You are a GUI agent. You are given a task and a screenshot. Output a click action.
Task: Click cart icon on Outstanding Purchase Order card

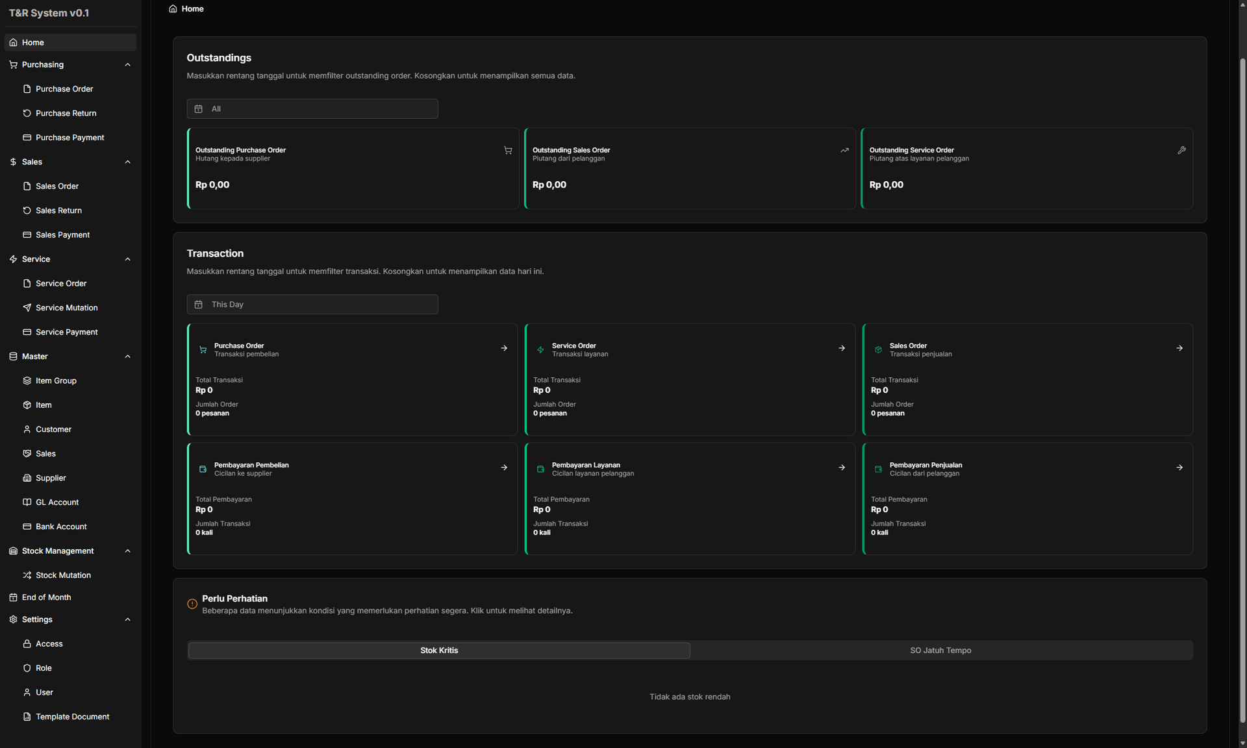(508, 151)
